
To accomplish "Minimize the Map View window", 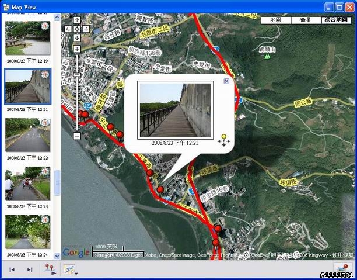I will [329, 8].
